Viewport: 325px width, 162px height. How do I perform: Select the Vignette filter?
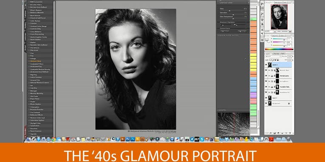click(33, 134)
